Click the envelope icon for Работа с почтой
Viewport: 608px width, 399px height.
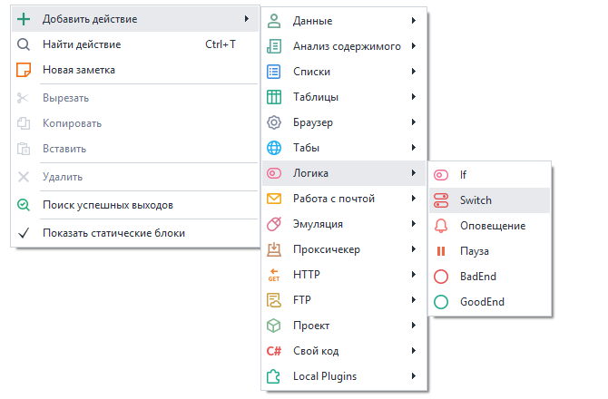click(274, 199)
